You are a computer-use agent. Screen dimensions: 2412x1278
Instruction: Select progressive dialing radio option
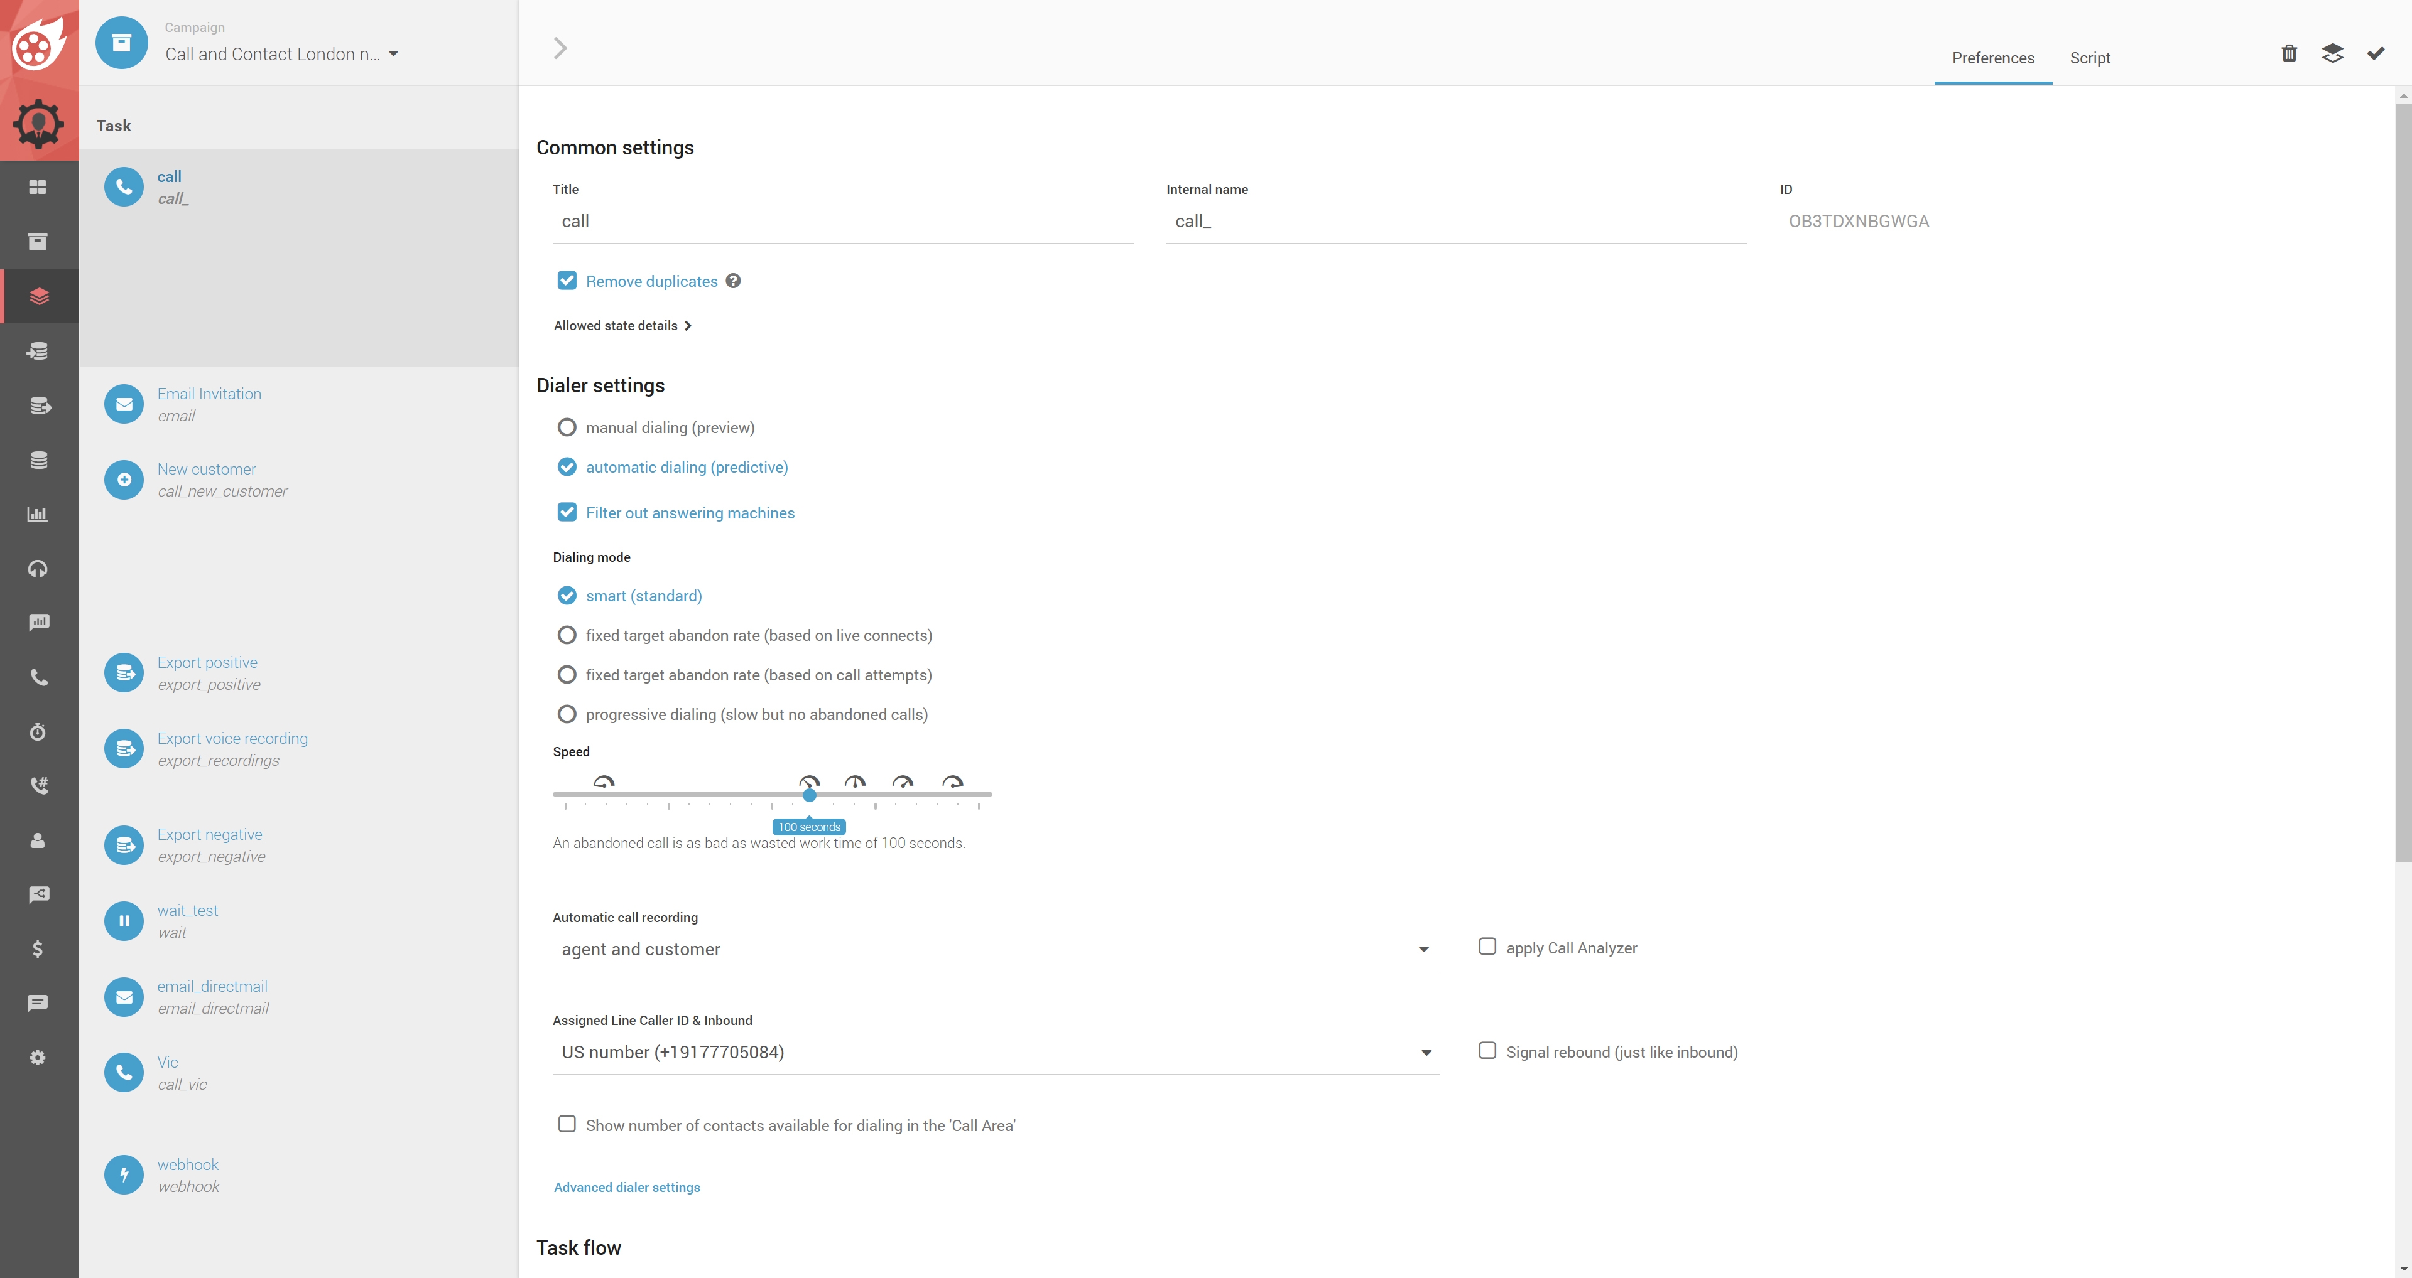click(x=567, y=715)
